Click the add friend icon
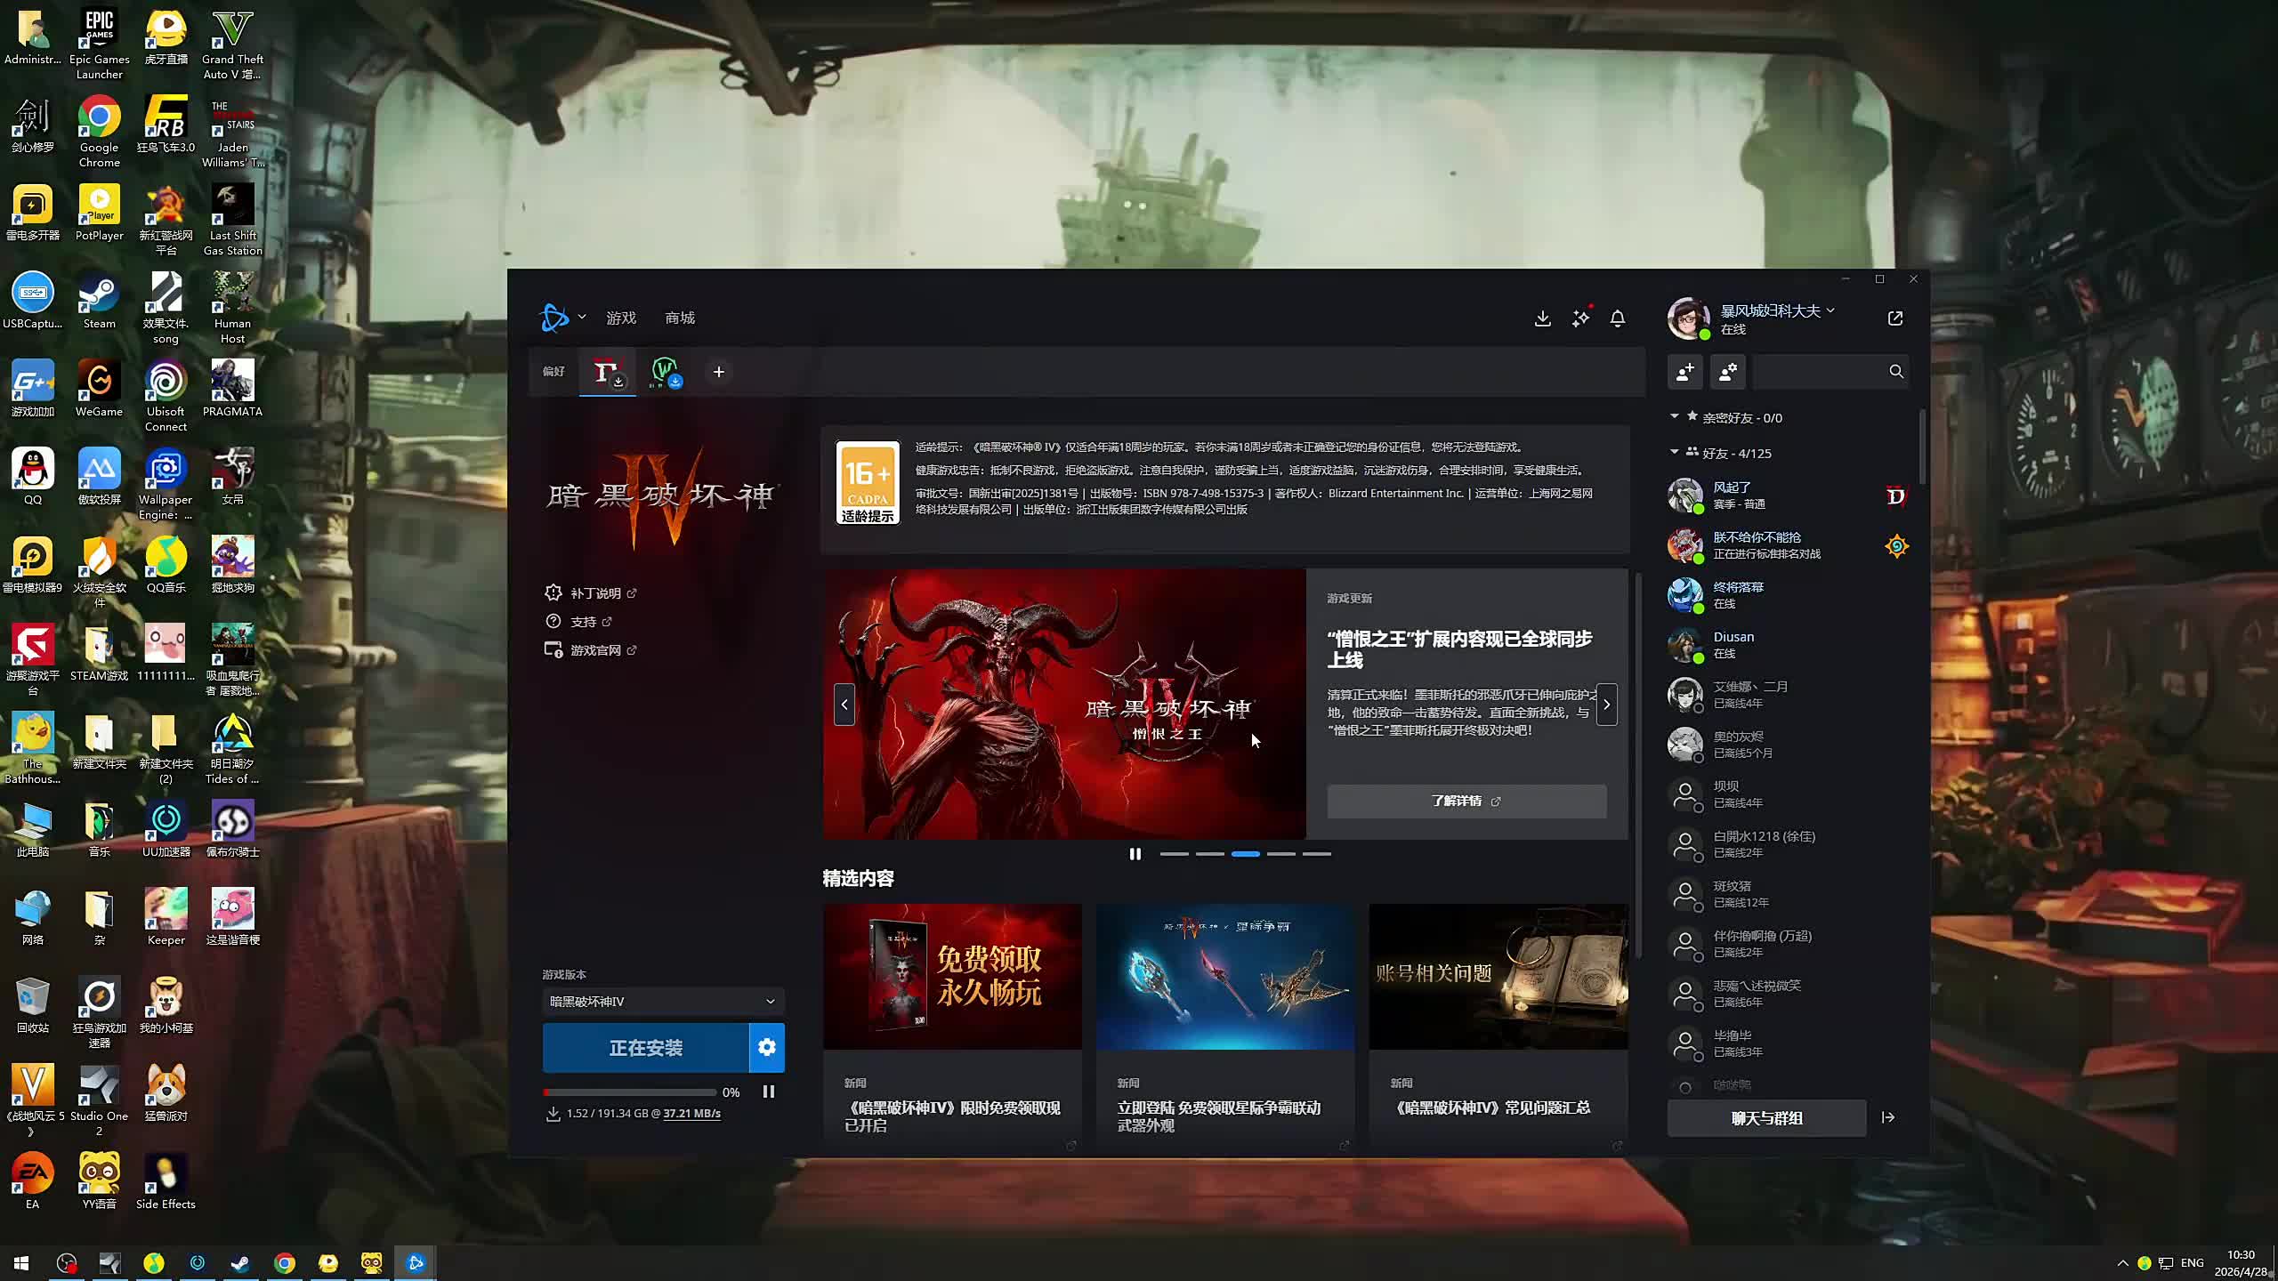Screen dimensions: 2278x1281 [x=1684, y=372]
